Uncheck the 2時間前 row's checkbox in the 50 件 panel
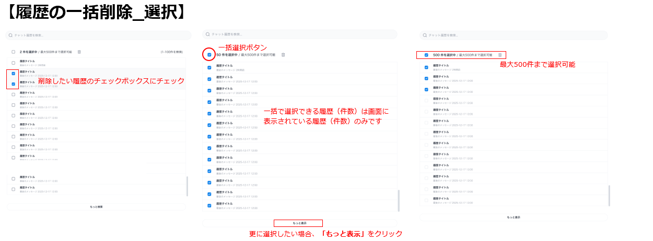Screen dimensions: 653x241 209,67
